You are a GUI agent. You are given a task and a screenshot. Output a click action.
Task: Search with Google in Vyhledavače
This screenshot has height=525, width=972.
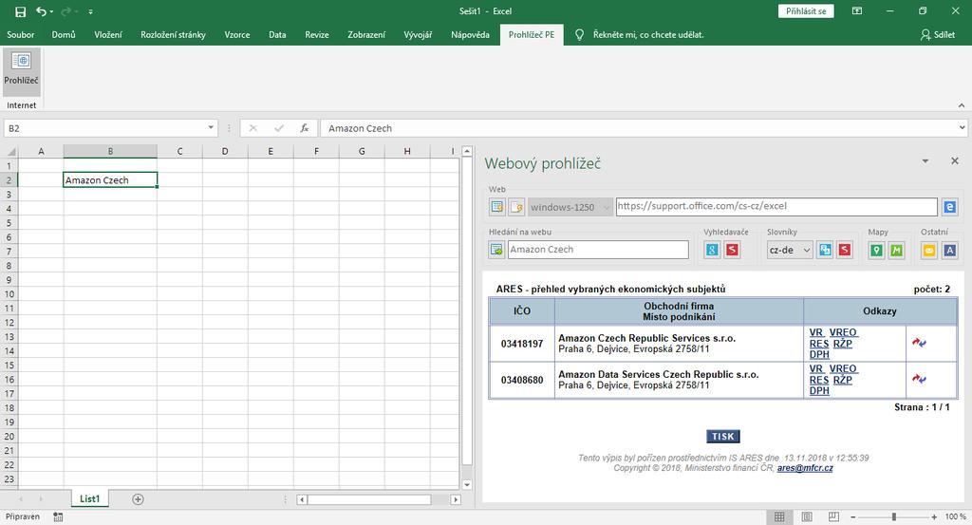712,250
